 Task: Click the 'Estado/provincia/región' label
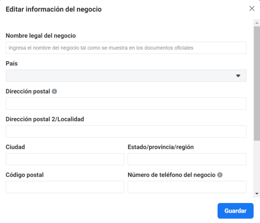pos(161,147)
